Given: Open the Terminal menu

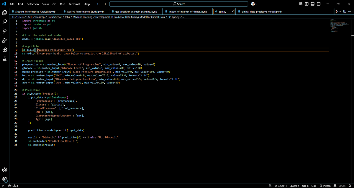Looking at the screenshot, I should tap(74, 4).
